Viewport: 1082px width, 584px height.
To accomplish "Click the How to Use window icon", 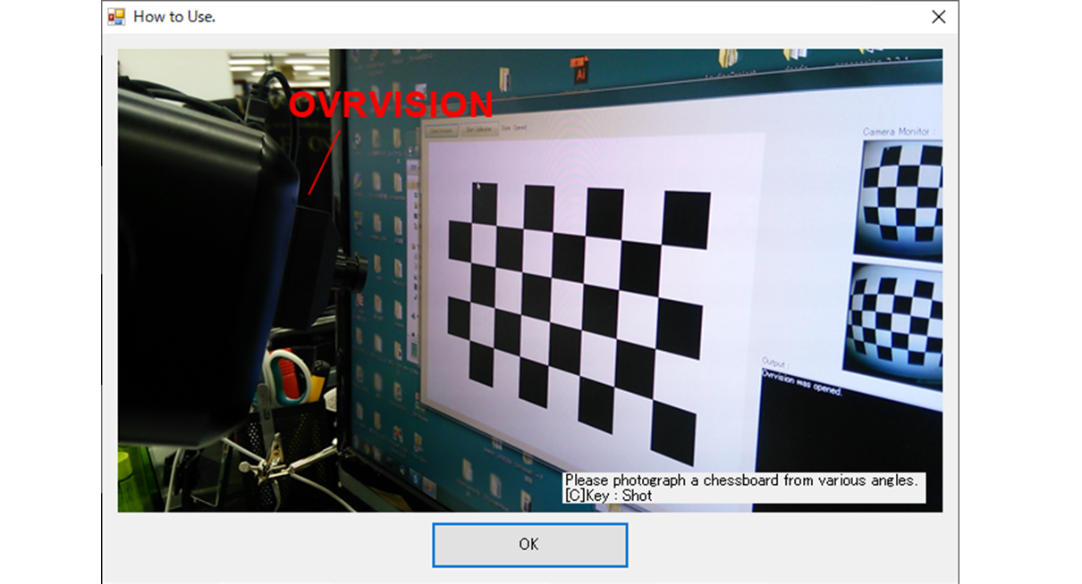I will 116,17.
